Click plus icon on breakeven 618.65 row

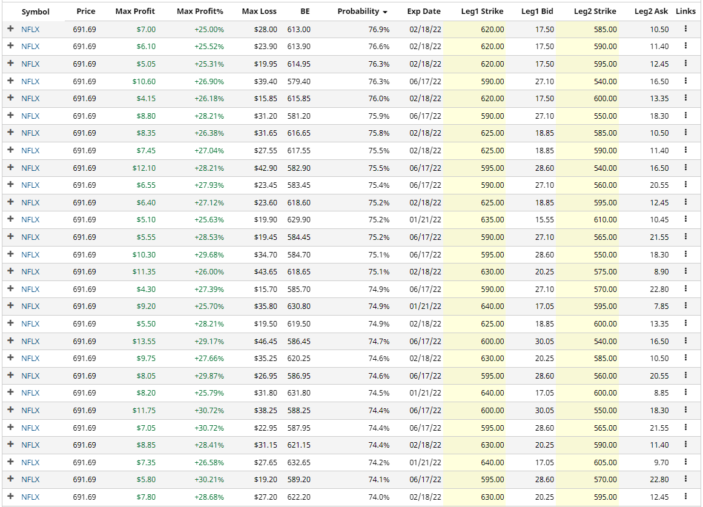[11, 271]
